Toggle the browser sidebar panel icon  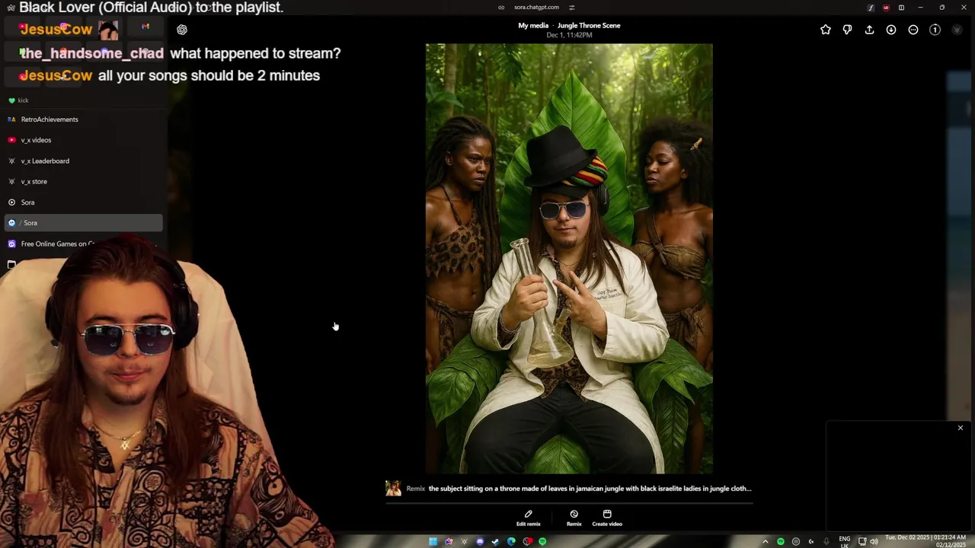click(901, 8)
